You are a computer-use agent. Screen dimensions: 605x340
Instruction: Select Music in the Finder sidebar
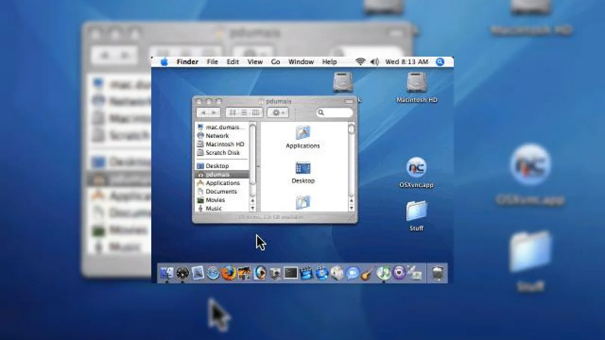coord(222,208)
